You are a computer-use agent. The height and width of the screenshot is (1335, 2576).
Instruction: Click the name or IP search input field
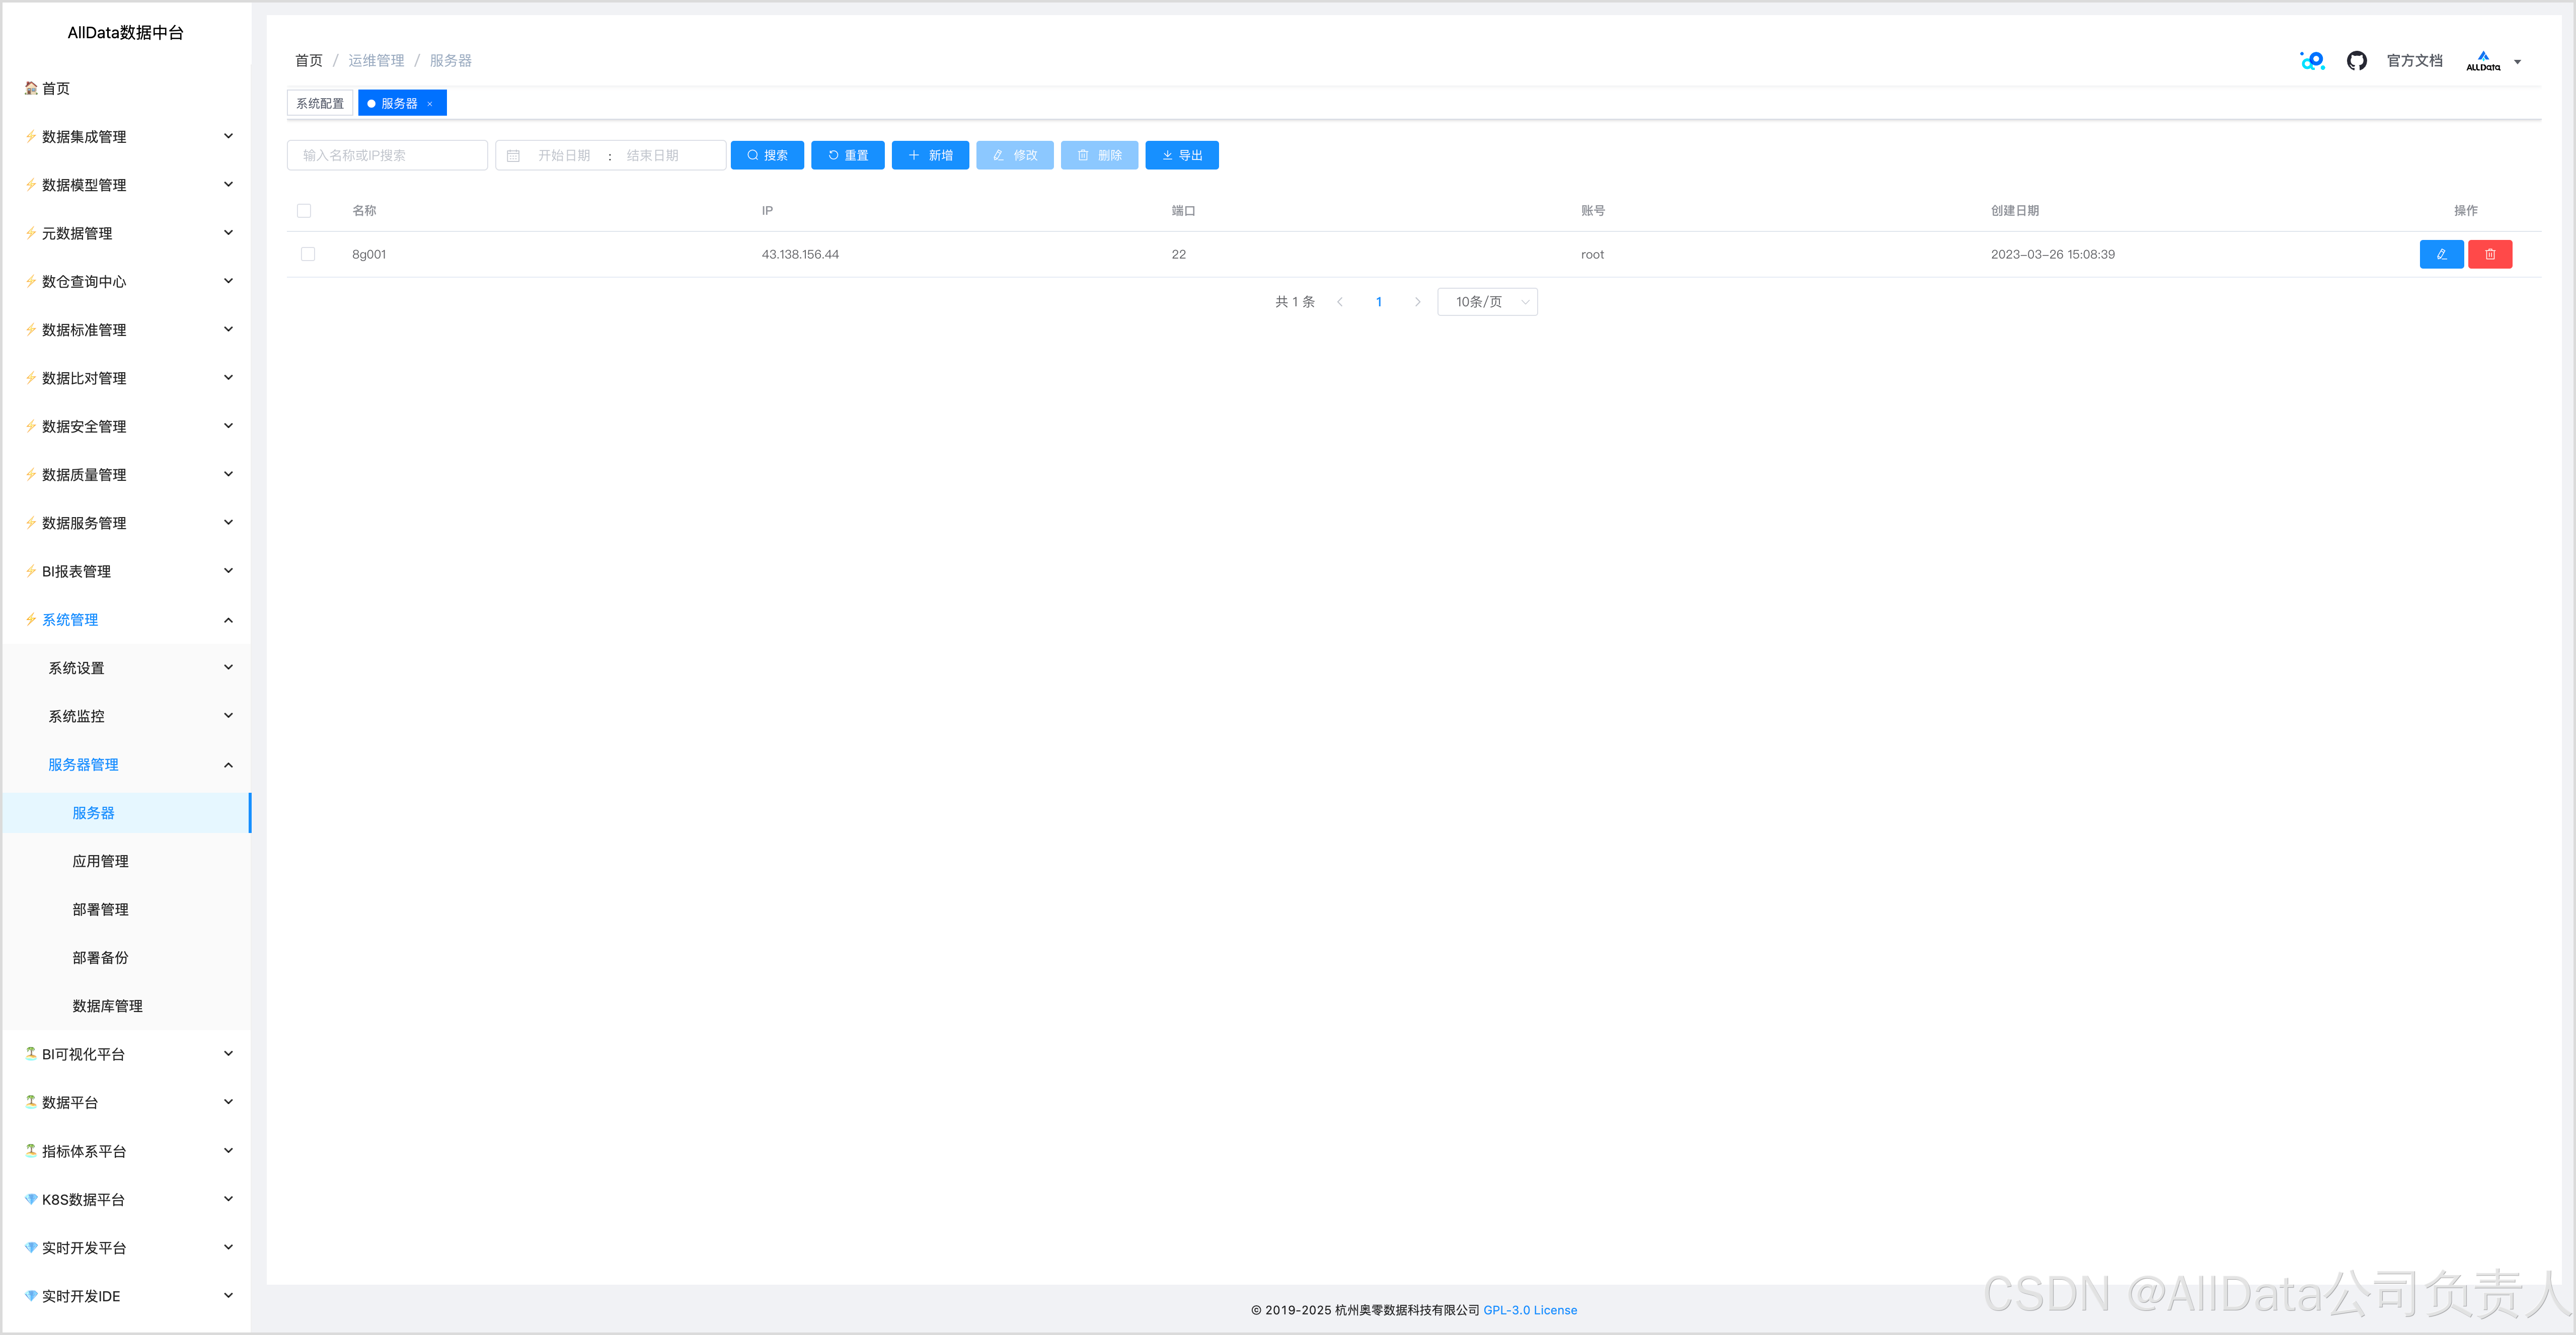387,156
